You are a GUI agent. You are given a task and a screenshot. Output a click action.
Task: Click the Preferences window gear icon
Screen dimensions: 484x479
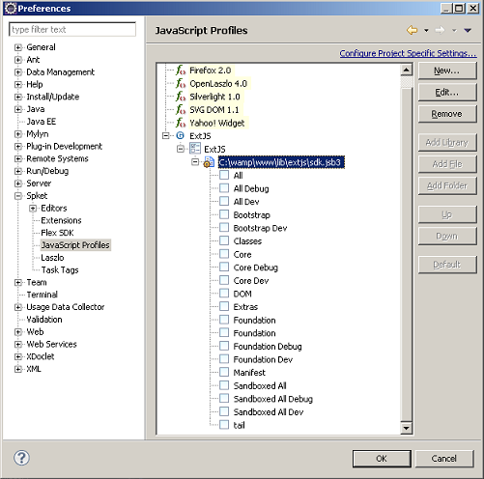(x=11, y=8)
